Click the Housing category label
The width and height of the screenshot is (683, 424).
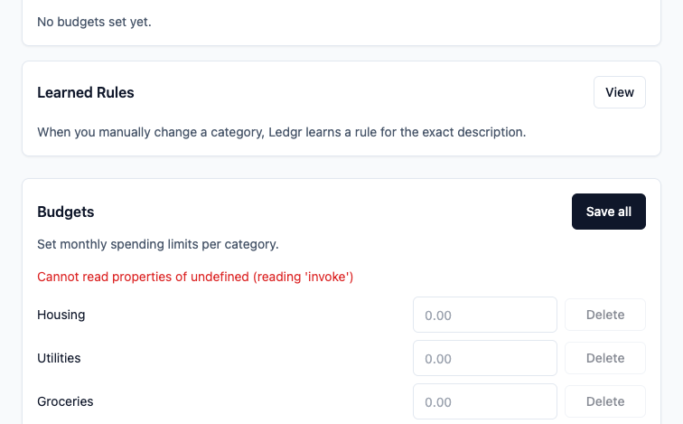61,316
